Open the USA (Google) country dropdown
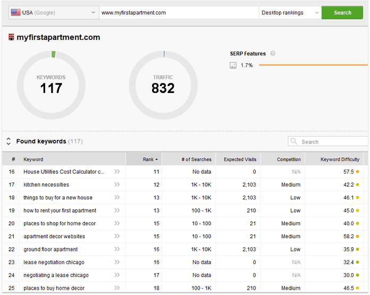This screenshot has height=295, width=370. (x=54, y=13)
